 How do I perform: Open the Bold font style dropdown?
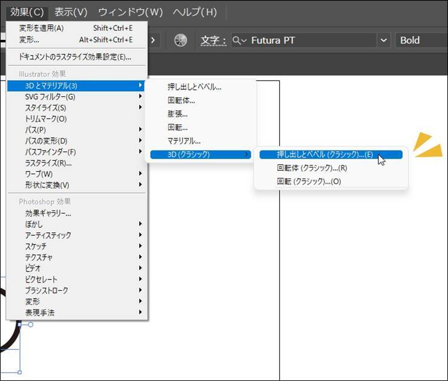pos(421,41)
